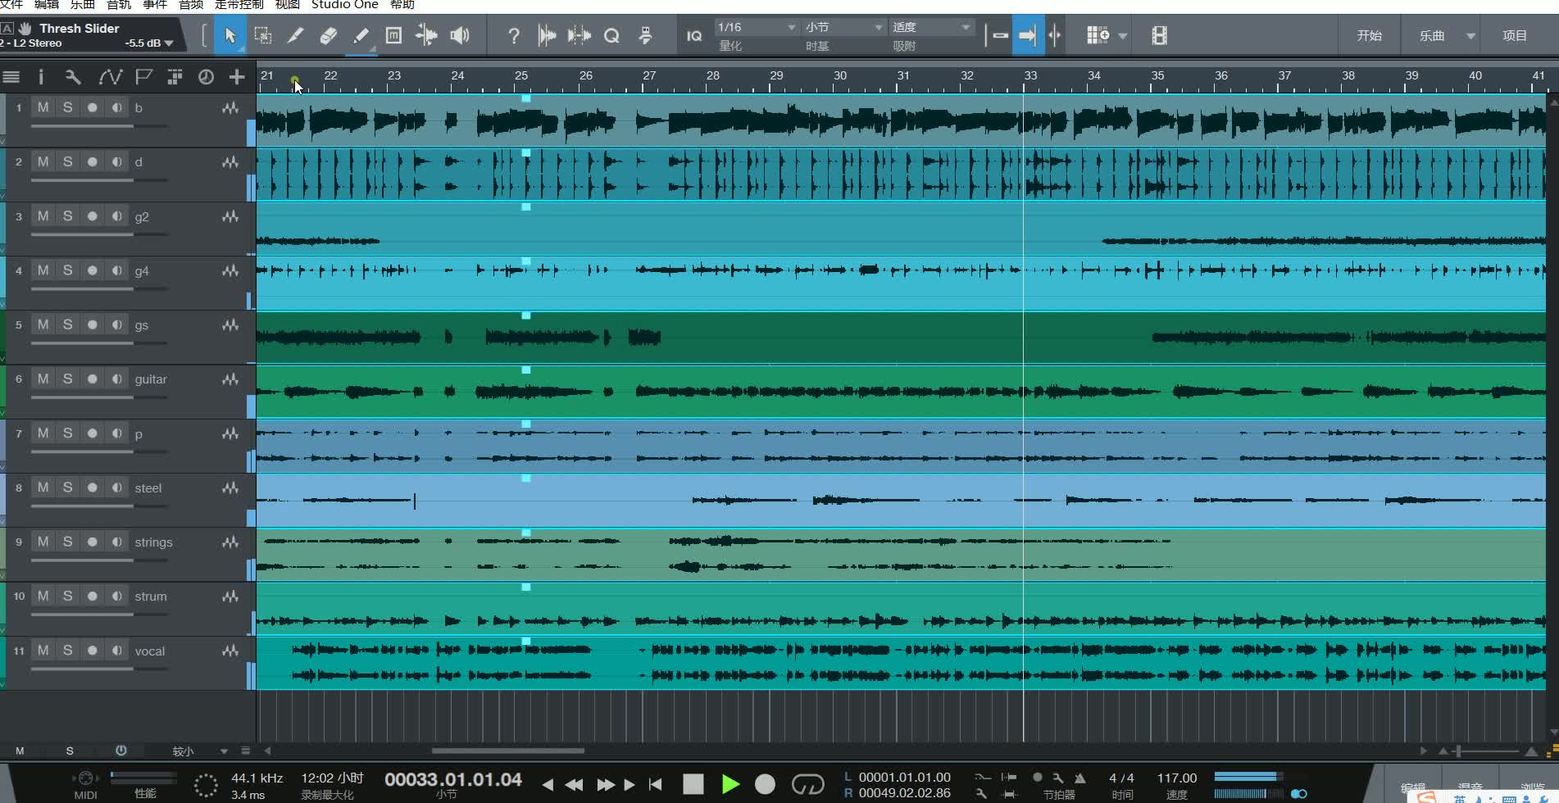
Task: Open the arranger track icon
Action: coord(175,77)
